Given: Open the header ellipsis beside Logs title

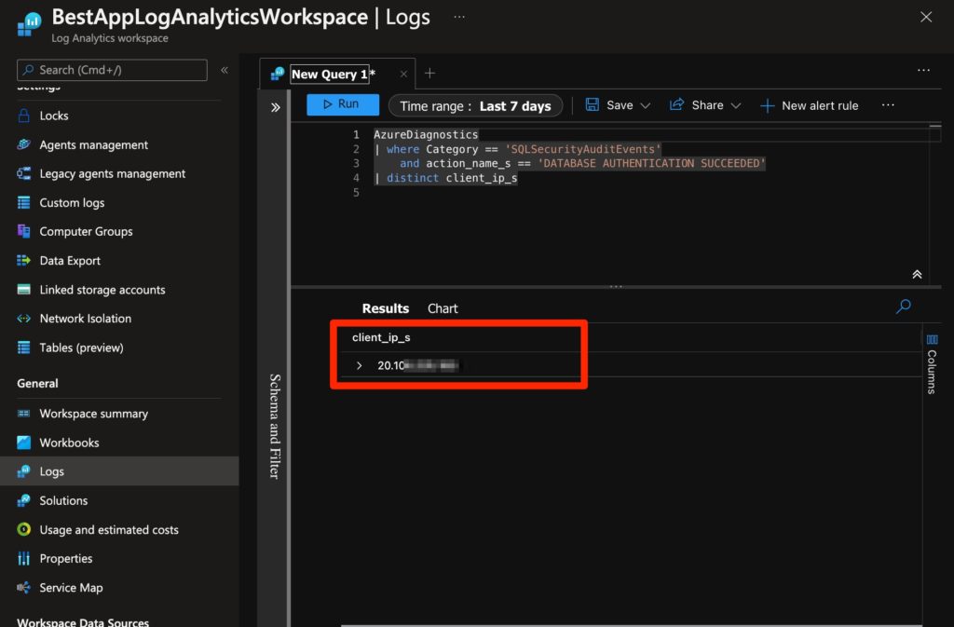Looking at the screenshot, I should pyautogui.click(x=459, y=17).
